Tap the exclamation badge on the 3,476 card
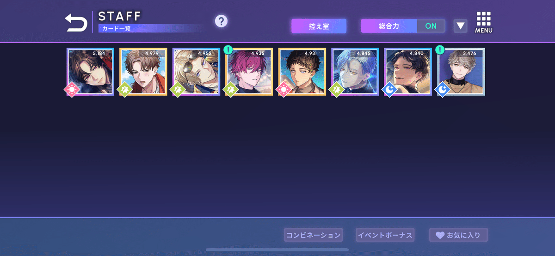The width and height of the screenshot is (555, 256). click(x=441, y=49)
